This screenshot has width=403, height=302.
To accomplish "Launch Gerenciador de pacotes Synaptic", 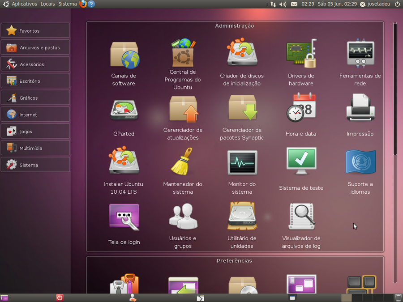I will (x=242, y=118).
